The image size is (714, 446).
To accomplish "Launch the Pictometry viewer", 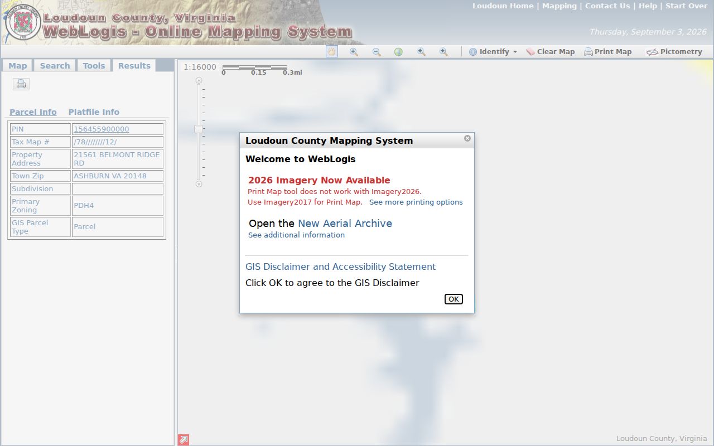I will (674, 51).
